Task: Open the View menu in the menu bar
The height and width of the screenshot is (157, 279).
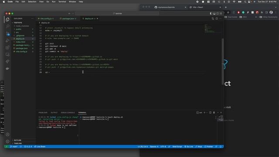Action: [x=41, y=2]
